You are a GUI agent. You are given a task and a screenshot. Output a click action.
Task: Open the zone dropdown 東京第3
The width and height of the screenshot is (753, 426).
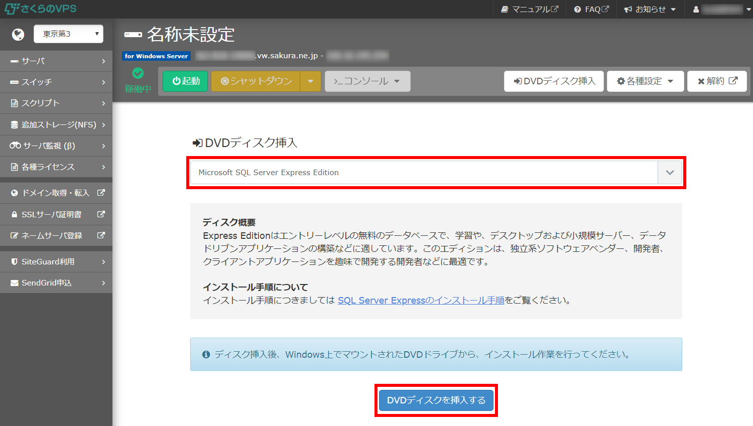68,34
